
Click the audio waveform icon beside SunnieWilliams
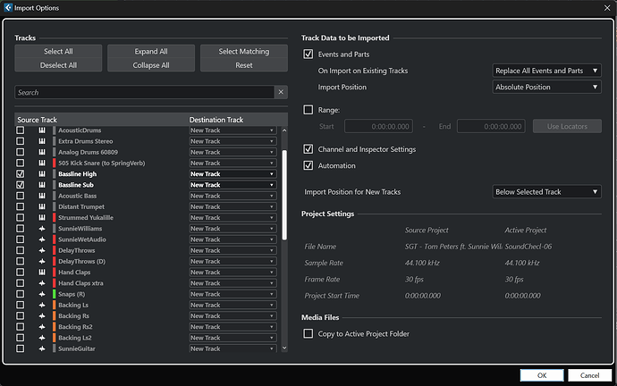(42, 229)
